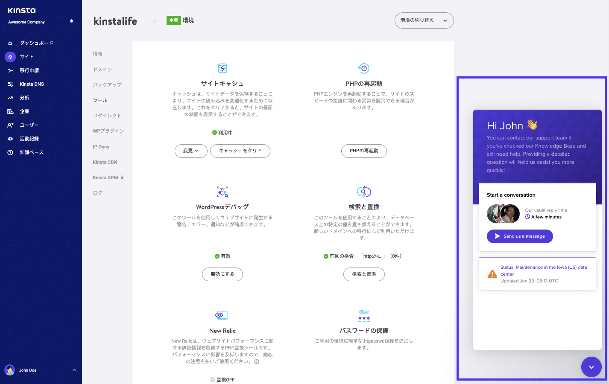The height and width of the screenshot is (384, 609).
Task: Open the 変更 dropdown under site cache
Action: point(190,151)
